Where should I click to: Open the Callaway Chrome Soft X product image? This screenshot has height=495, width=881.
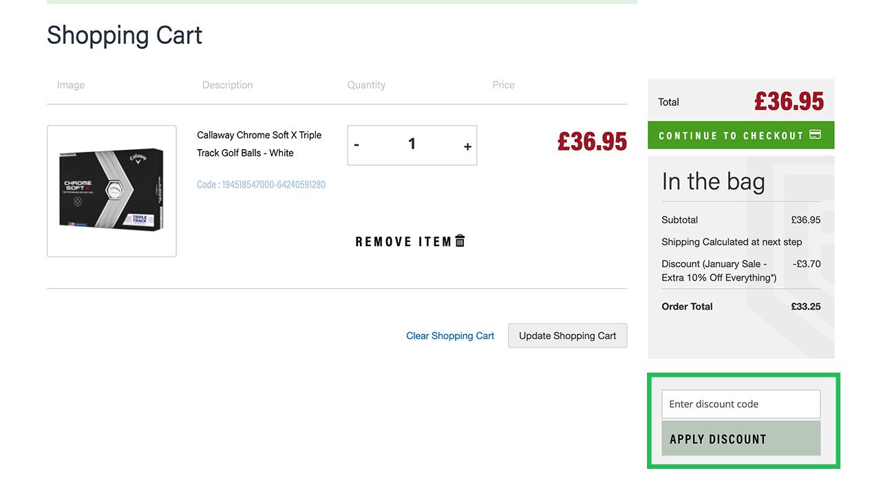tap(112, 191)
